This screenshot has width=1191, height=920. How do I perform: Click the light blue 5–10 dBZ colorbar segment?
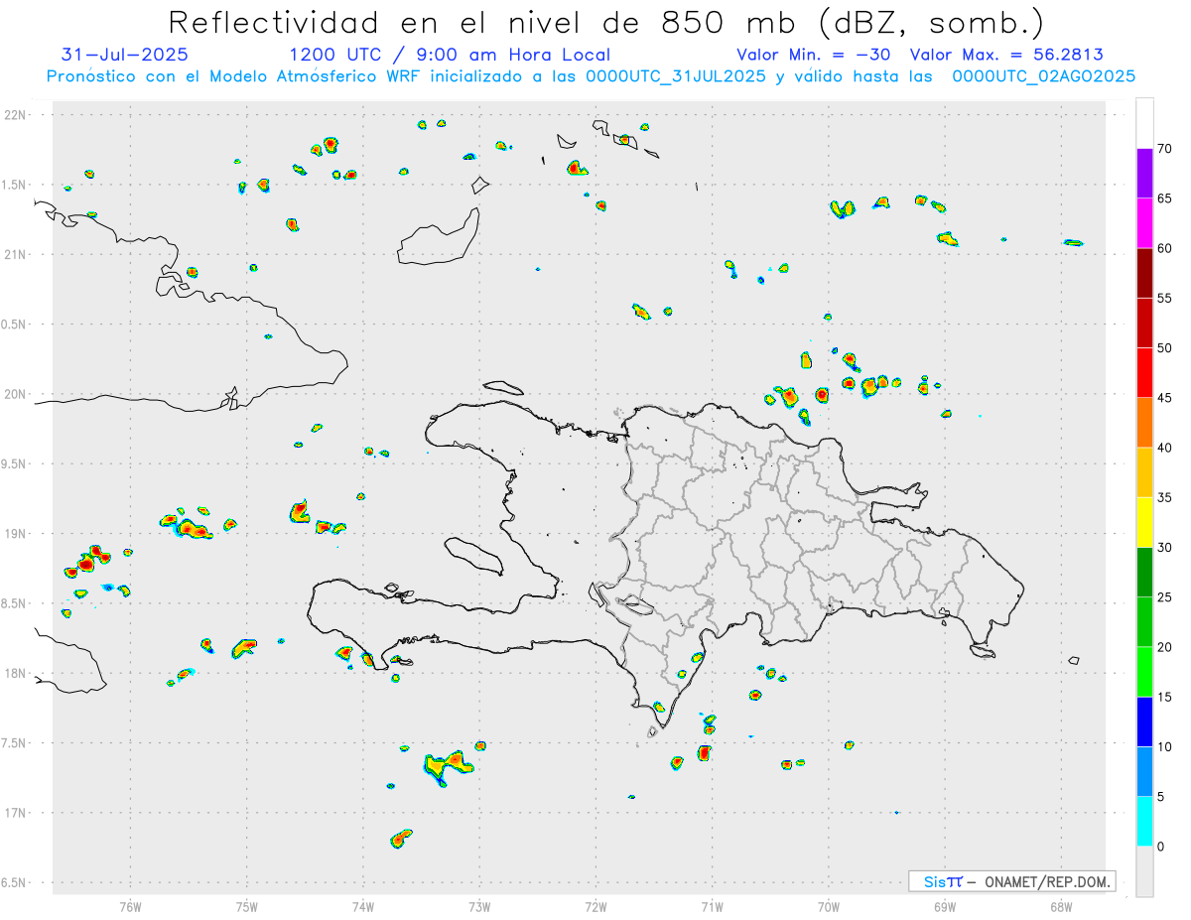1144,772
